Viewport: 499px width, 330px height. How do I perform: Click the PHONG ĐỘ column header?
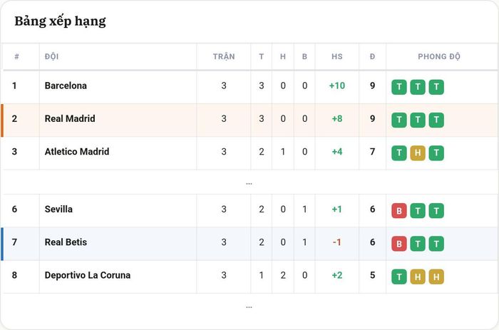439,56
